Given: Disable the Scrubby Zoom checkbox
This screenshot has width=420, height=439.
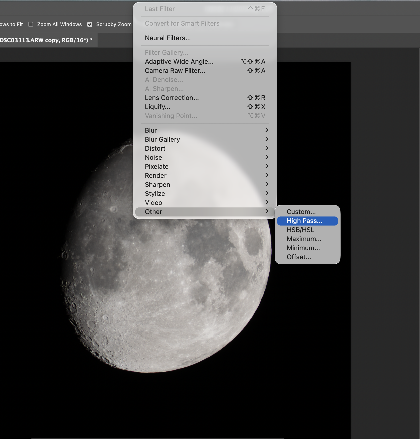Looking at the screenshot, I should (90, 24).
